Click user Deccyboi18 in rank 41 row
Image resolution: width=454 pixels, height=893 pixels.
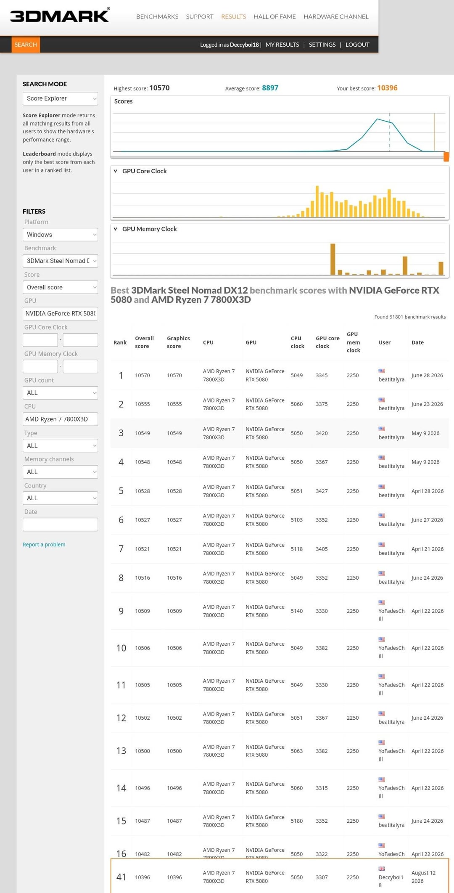point(391,881)
